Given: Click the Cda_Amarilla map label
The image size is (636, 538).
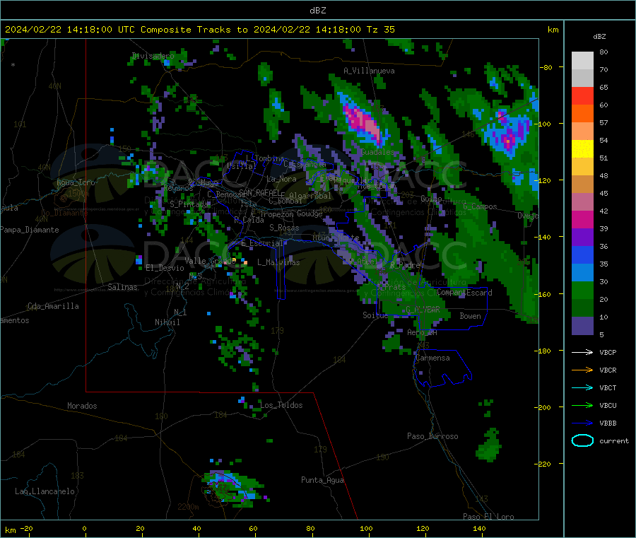Looking at the screenshot, I should click(53, 306).
